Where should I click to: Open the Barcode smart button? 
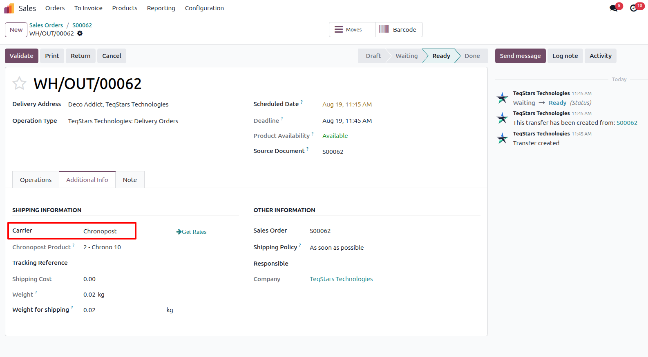(x=399, y=30)
